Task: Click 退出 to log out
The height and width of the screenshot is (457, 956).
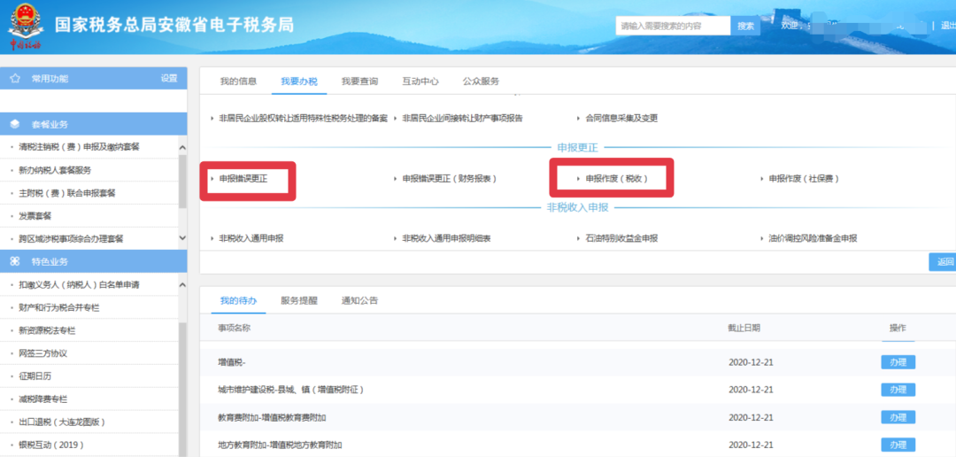Action: 946,27
